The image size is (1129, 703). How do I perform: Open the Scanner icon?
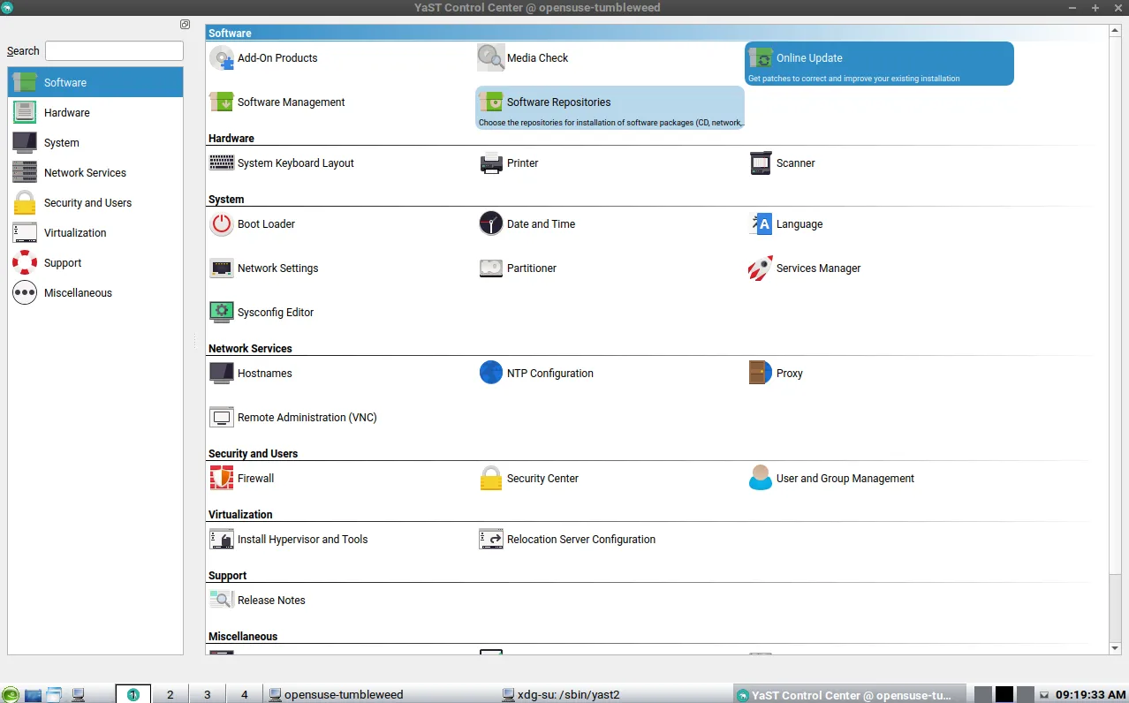click(x=760, y=163)
